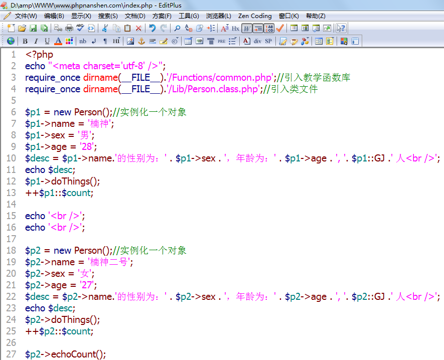Toggle word wrap with the W button
The image size is (444, 360).
click(x=247, y=28)
